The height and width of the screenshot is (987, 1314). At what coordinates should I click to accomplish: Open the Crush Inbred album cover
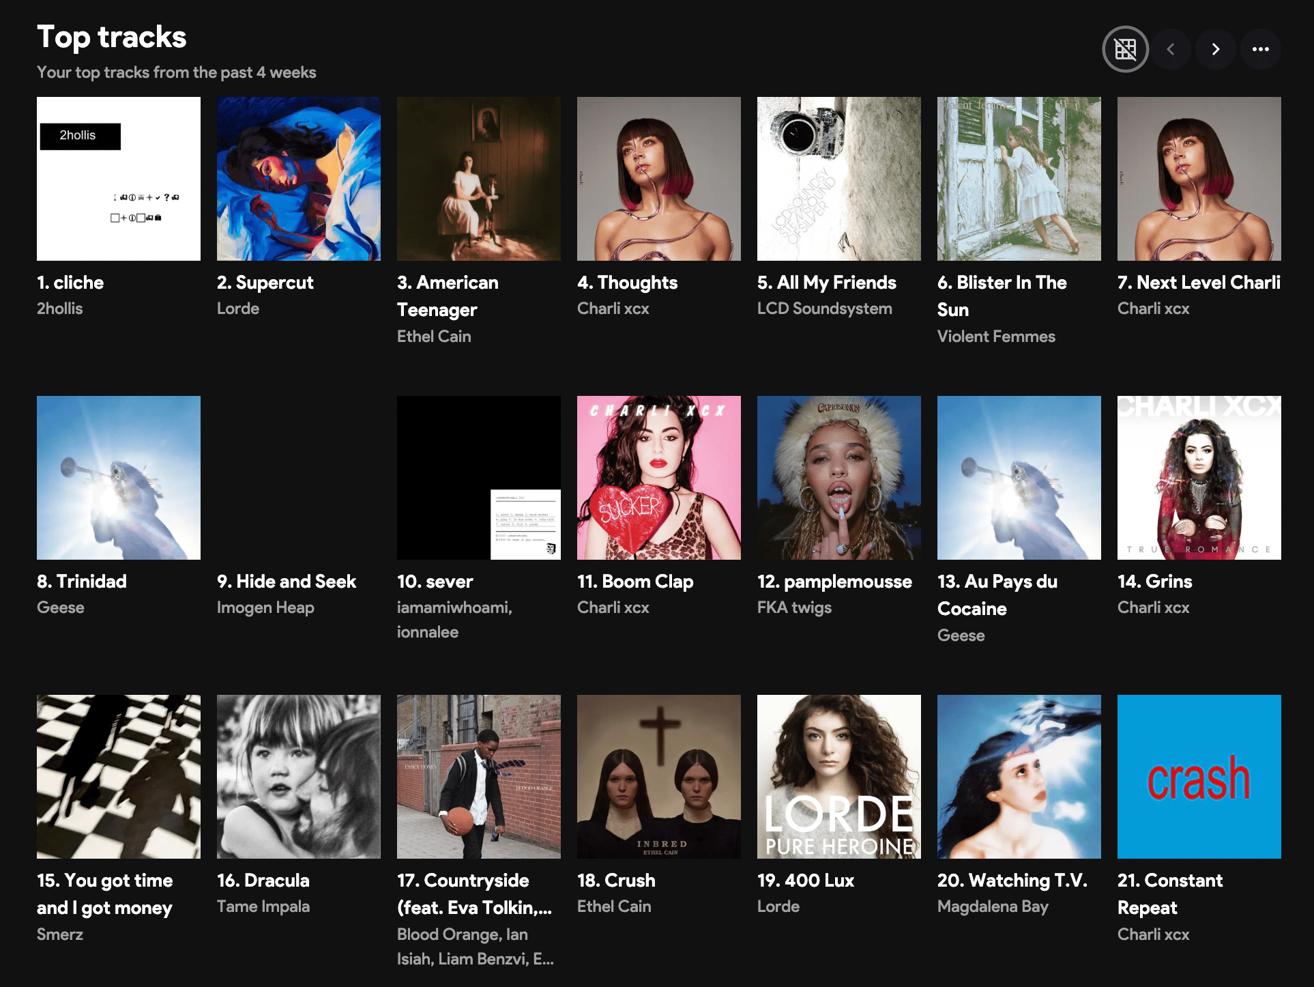pyautogui.click(x=659, y=777)
